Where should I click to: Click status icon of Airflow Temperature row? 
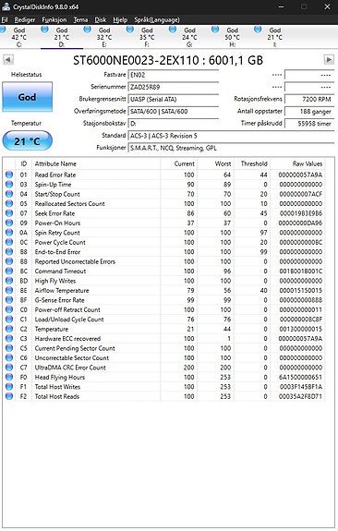[x=9, y=291]
